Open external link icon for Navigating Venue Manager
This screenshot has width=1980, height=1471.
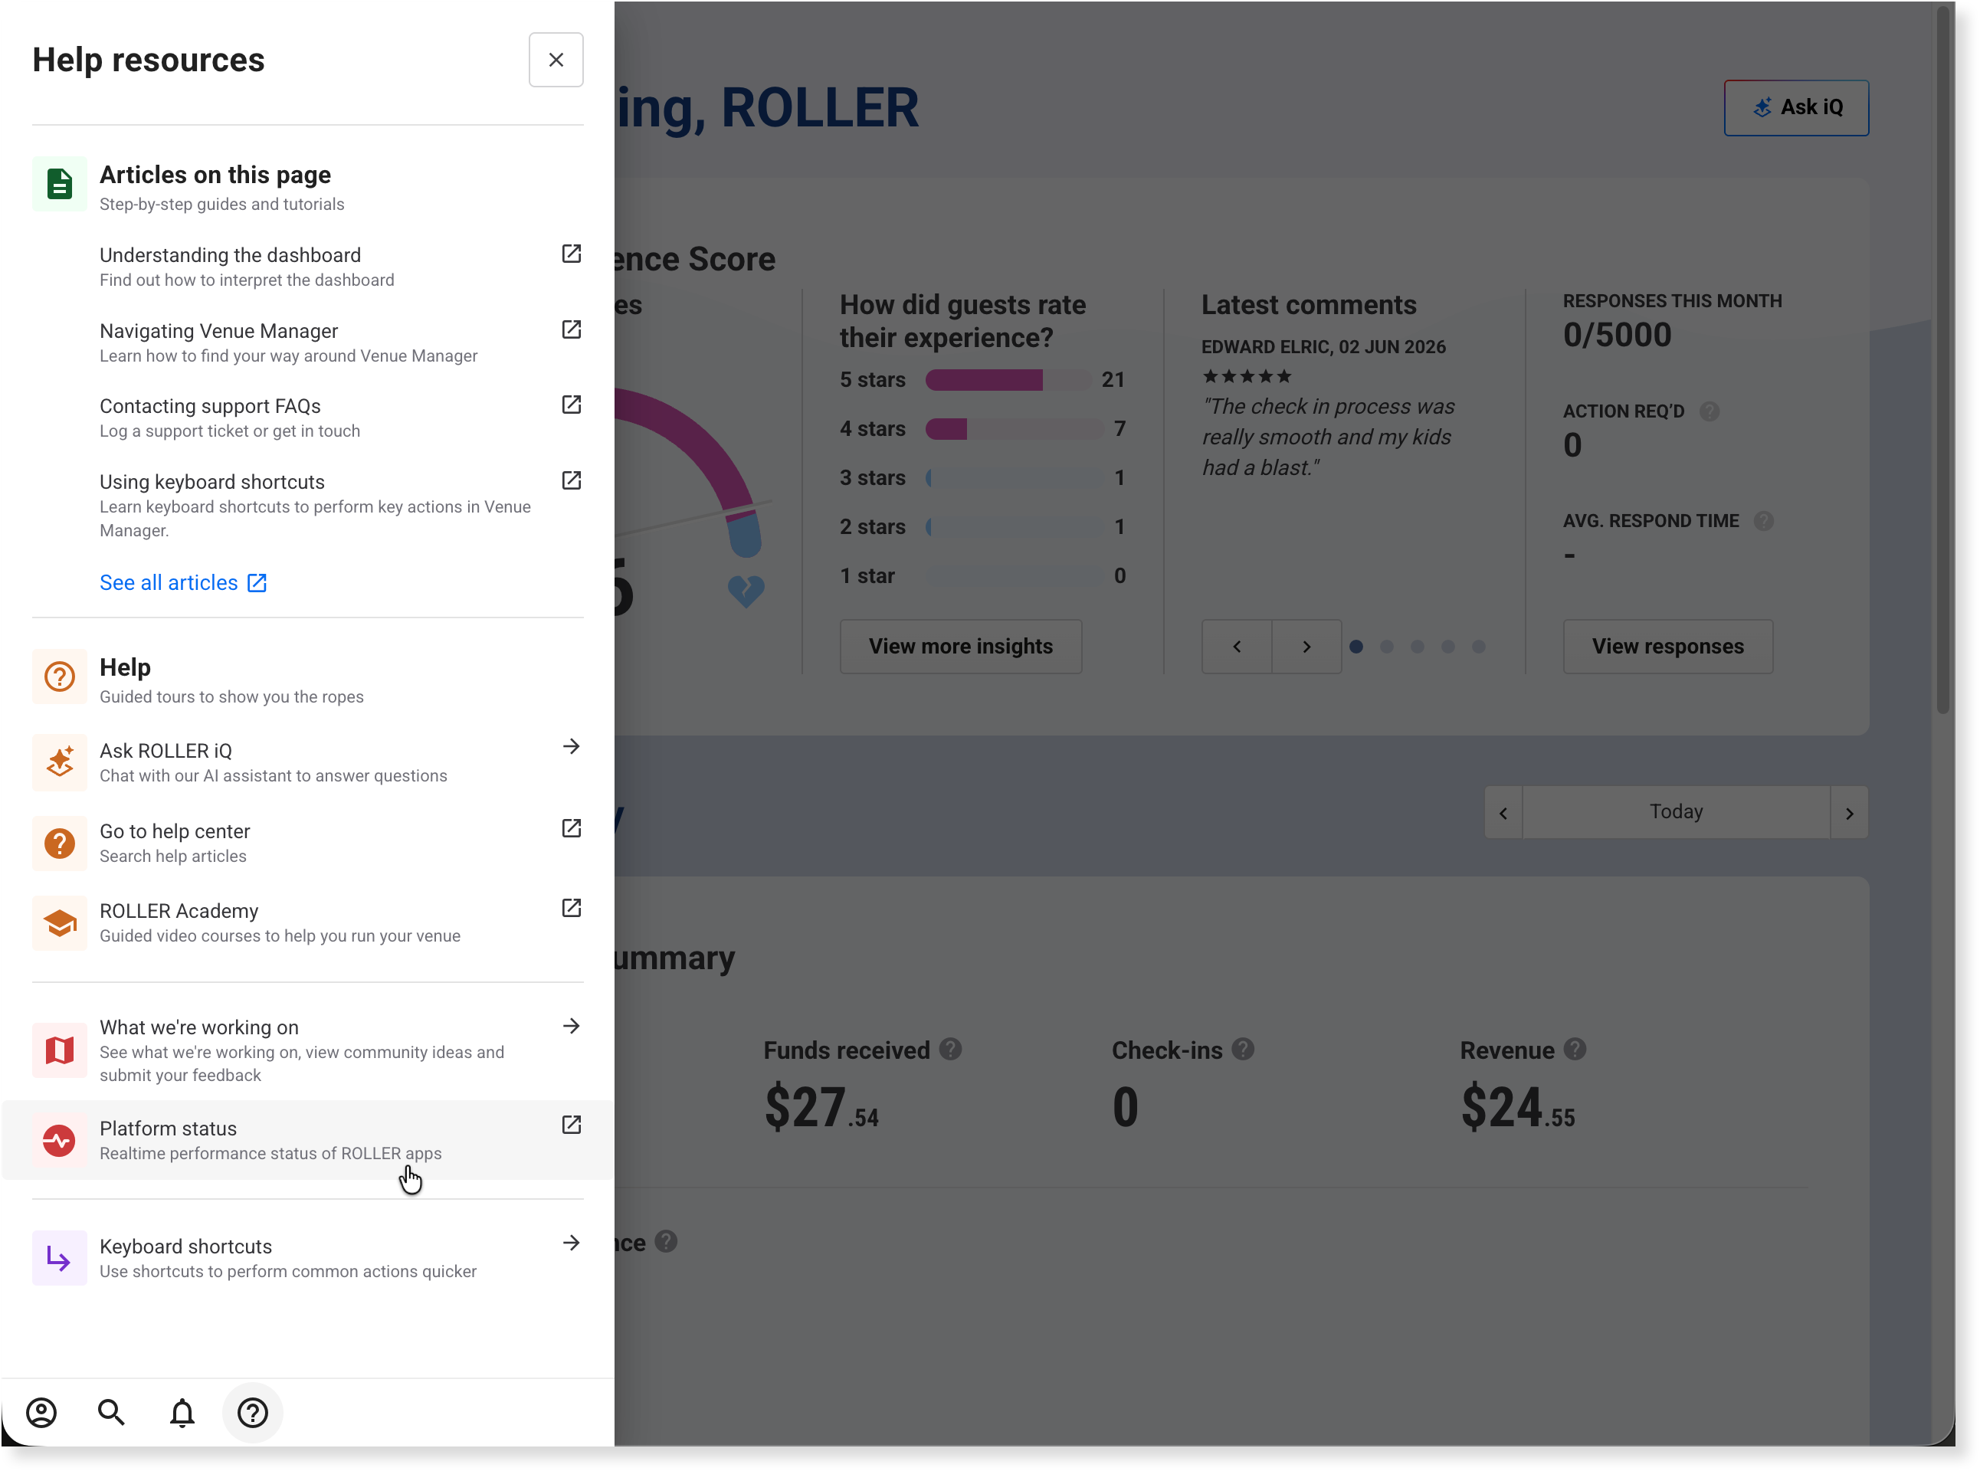pos(571,329)
